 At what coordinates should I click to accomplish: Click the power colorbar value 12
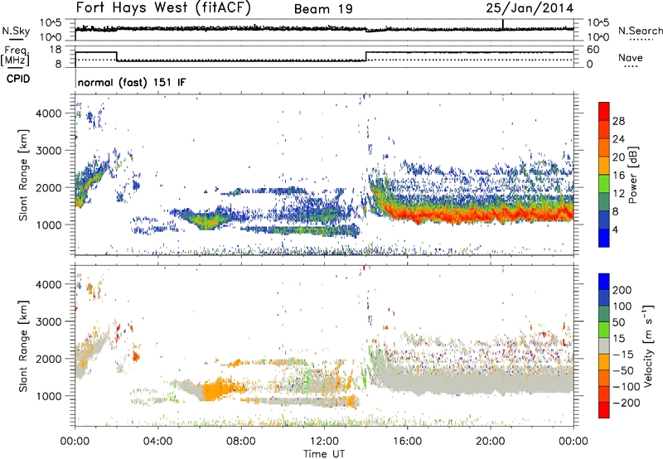618,194
